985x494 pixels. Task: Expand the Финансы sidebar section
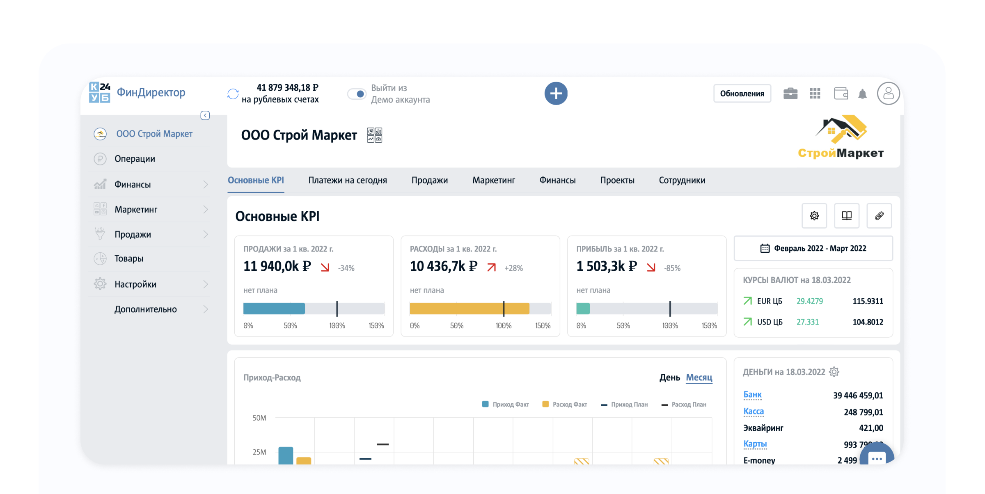pos(206,185)
